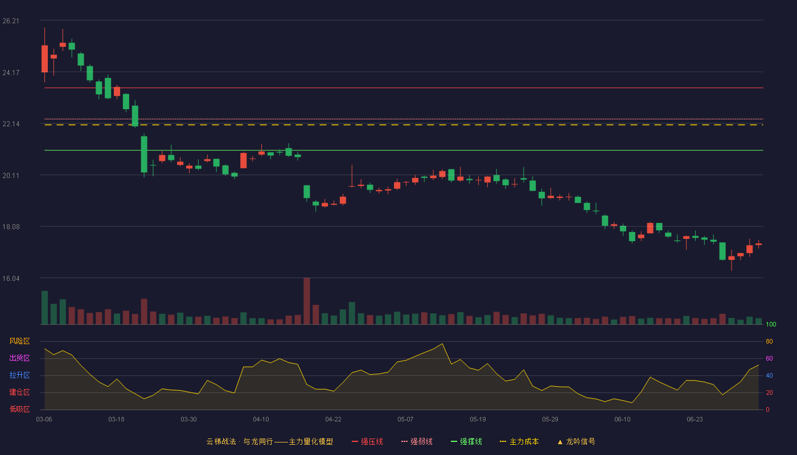Click the 04-10 date label
This screenshot has width=797, height=455.
coord(261,419)
